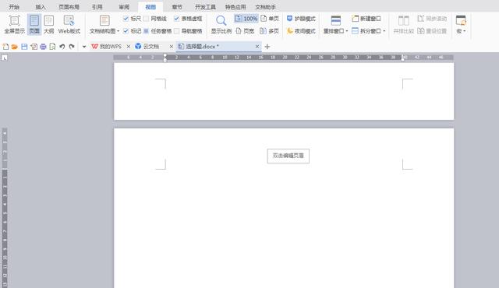The width and height of the screenshot is (499, 288).
Task: Enable the 网格线 gridlines checkbox
Action: tap(146, 19)
